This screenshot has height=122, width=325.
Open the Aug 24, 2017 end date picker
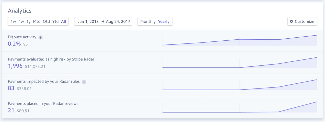118,22
